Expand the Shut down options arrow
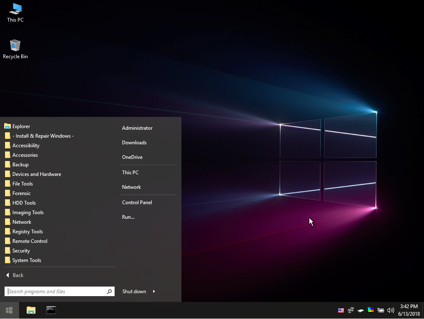This screenshot has height=319, width=424. 154,292
